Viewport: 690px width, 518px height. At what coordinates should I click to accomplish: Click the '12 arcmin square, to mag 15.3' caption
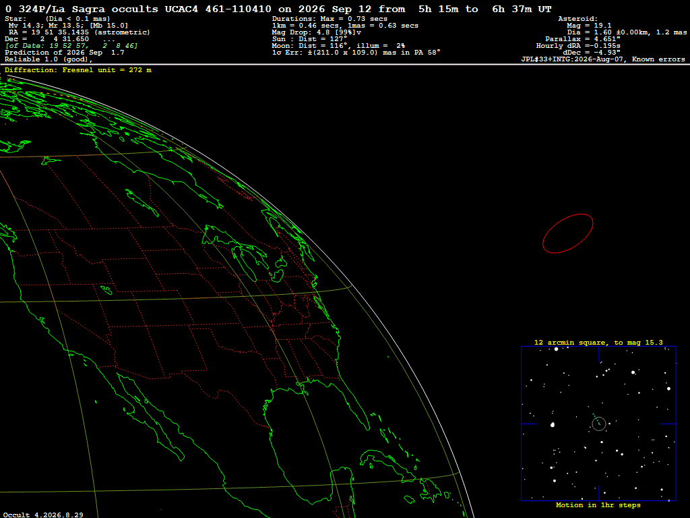pyautogui.click(x=598, y=342)
